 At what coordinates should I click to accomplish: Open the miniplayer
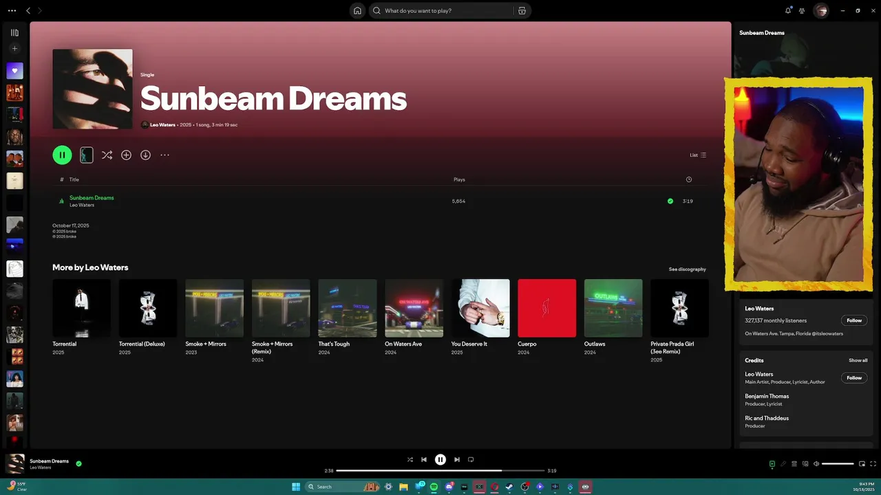tap(862, 464)
